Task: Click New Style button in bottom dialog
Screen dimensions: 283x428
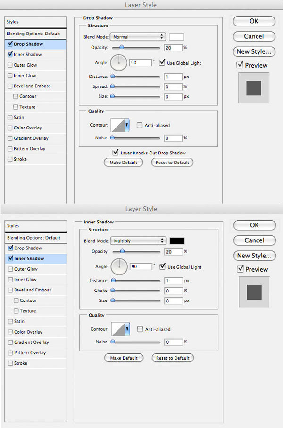Action: point(255,256)
